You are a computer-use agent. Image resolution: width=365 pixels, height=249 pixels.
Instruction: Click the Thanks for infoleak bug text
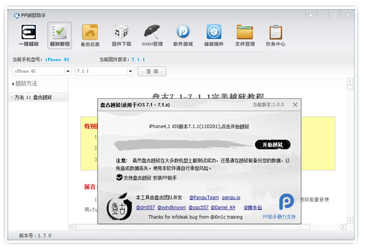pos(195,217)
